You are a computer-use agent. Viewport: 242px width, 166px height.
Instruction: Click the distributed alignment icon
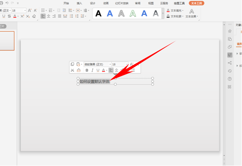[x=65, y=16]
